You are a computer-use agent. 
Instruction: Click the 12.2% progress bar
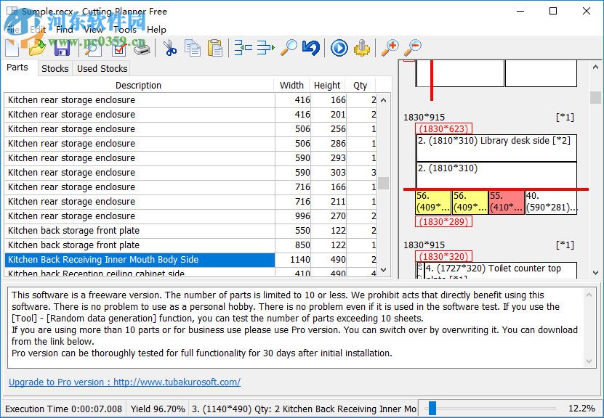(x=502, y=409)
